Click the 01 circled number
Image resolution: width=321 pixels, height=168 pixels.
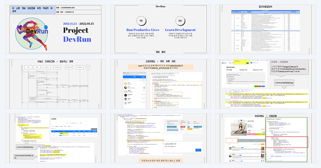(x=141, y=21)
